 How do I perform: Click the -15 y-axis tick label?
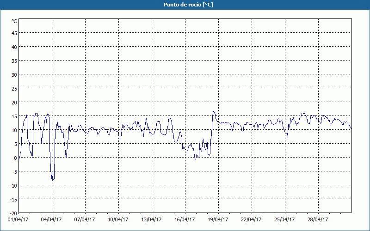13,200
